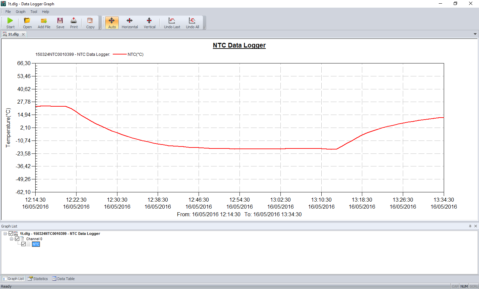This screenshot has width=479, height=289.
Task: Open a data log file
Action: (27, 23)
